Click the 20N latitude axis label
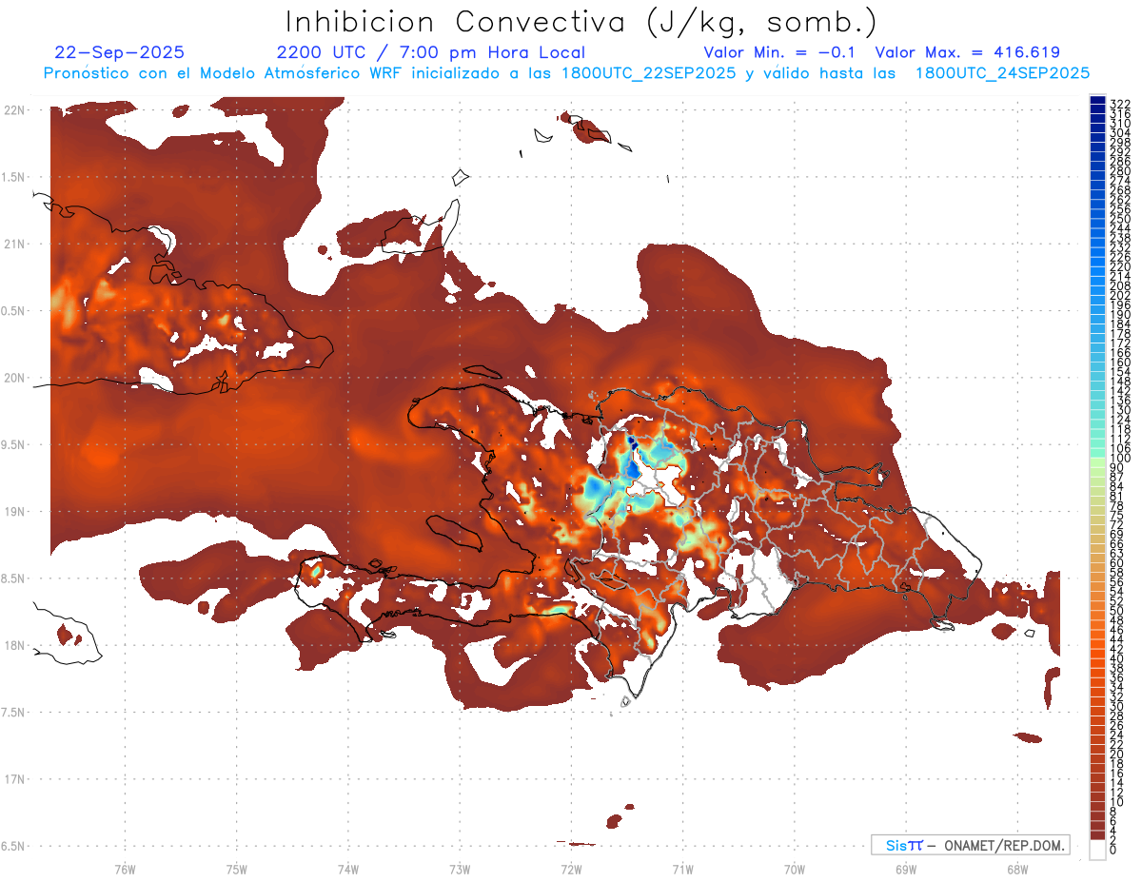The height and width of the screenshot is (882, 1142). (15, 378)
